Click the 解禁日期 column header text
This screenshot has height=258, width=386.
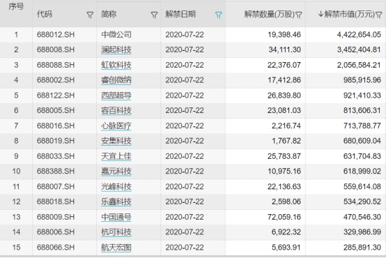180,14
